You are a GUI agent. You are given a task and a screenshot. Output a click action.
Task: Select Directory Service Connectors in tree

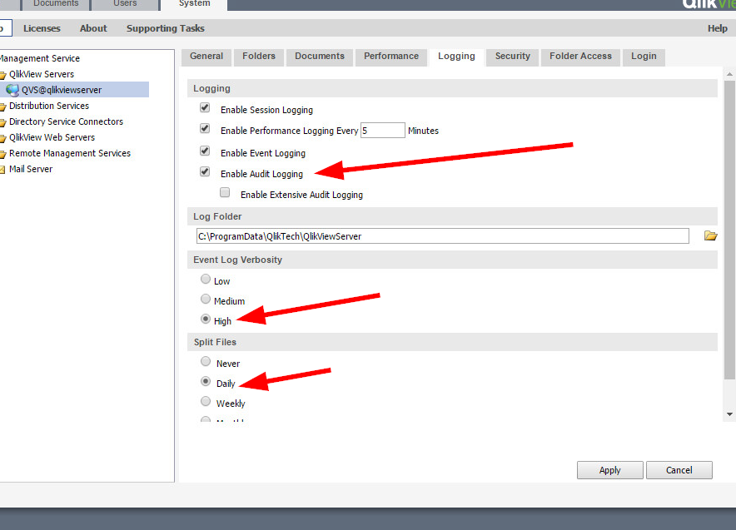(x=66, y=122)
